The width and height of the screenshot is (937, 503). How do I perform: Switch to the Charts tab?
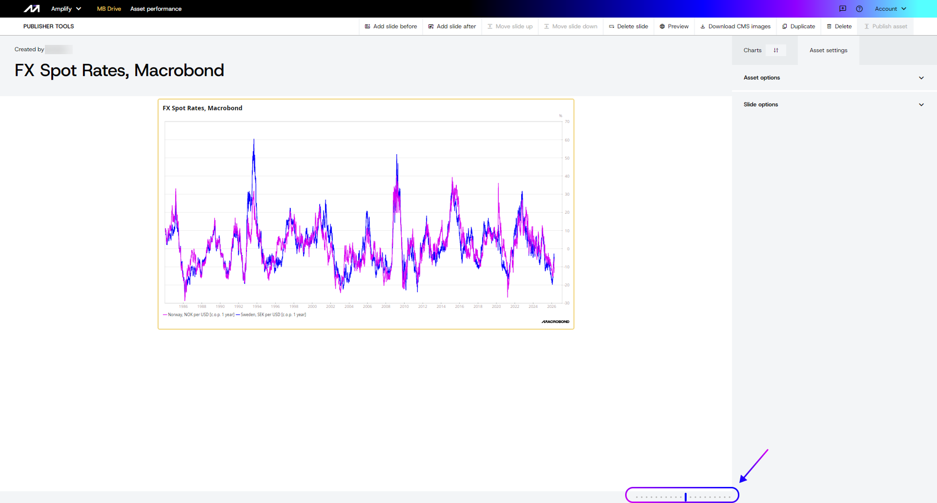coord(752,50)
